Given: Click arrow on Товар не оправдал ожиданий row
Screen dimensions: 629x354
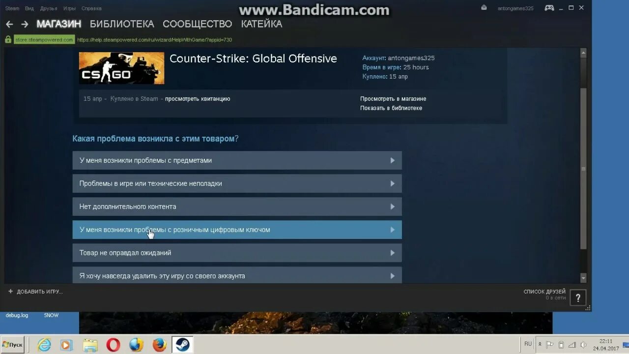Looking at the screenshot, I should 392,253.
